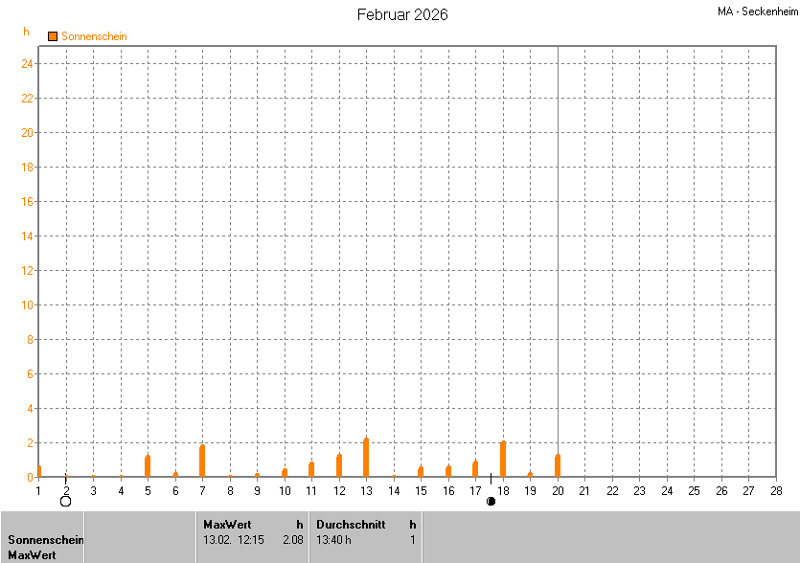Click the sunshine bar at day 20
Screen dimensions: 800x563
tap(557, 466)
